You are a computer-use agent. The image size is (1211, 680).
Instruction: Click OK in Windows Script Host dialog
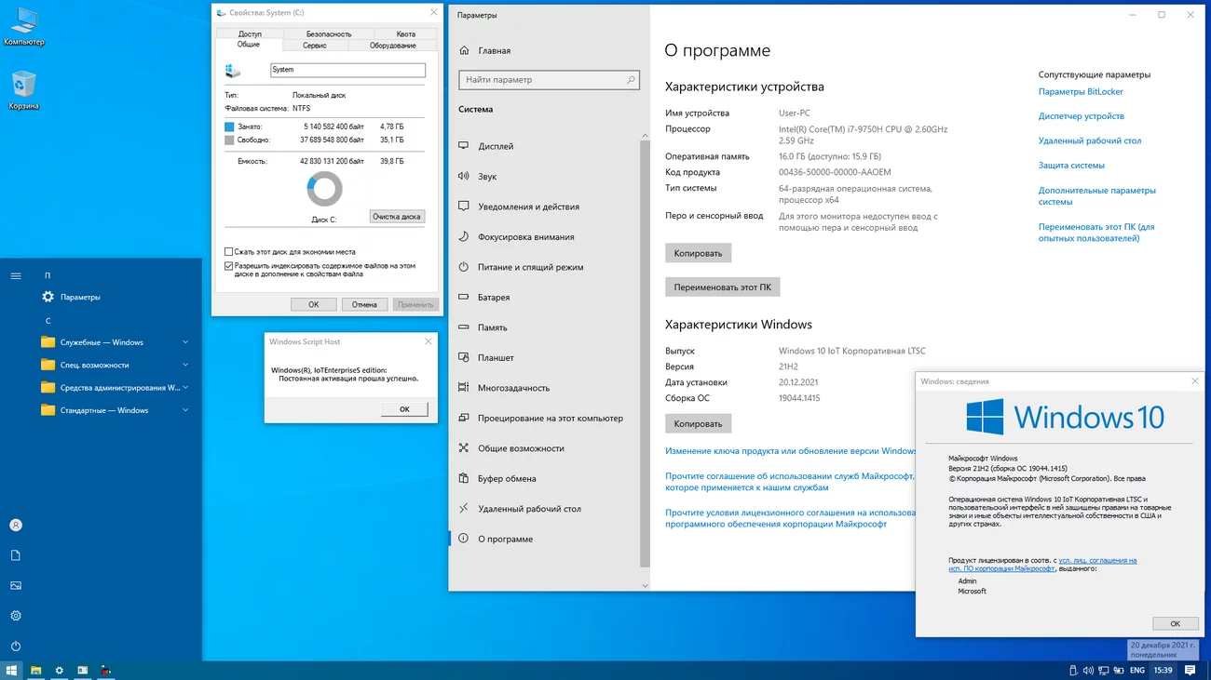[404, 409]
